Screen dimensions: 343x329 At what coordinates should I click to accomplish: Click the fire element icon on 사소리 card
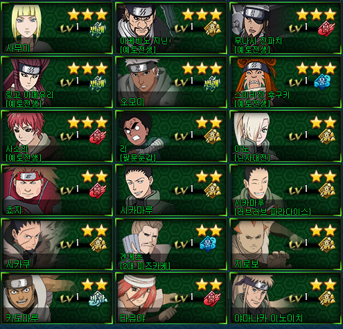click(98, 136)
